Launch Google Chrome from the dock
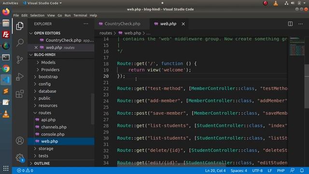This screenshot has height=174, width=309. pyautogui.click(x=6, y=69)
